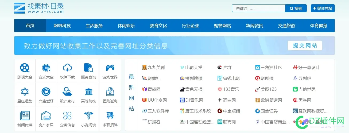This screenshot has width=349, height=133.
Task: Click the banner 提交网站 button
Action: point(305,45)
